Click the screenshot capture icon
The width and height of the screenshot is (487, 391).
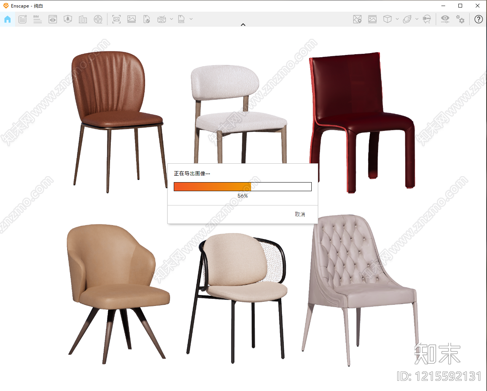pos(116,19)
